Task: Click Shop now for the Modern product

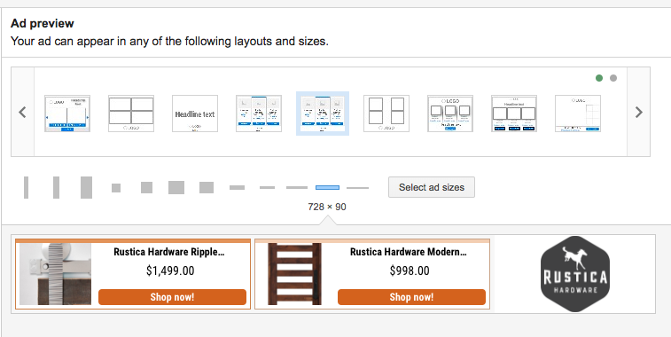Action: [411, 297]
